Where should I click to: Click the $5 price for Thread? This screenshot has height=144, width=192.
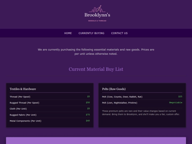[x=89, y=97]
